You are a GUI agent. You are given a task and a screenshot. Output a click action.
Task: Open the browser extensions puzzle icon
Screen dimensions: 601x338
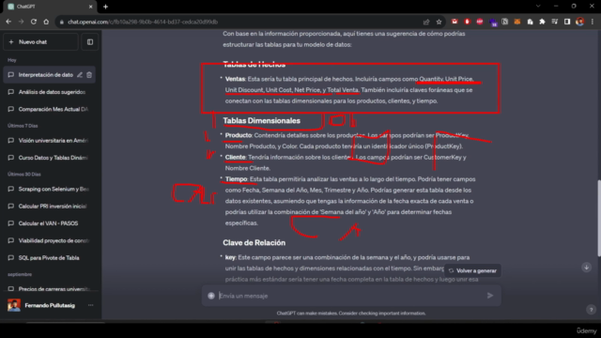542,22
